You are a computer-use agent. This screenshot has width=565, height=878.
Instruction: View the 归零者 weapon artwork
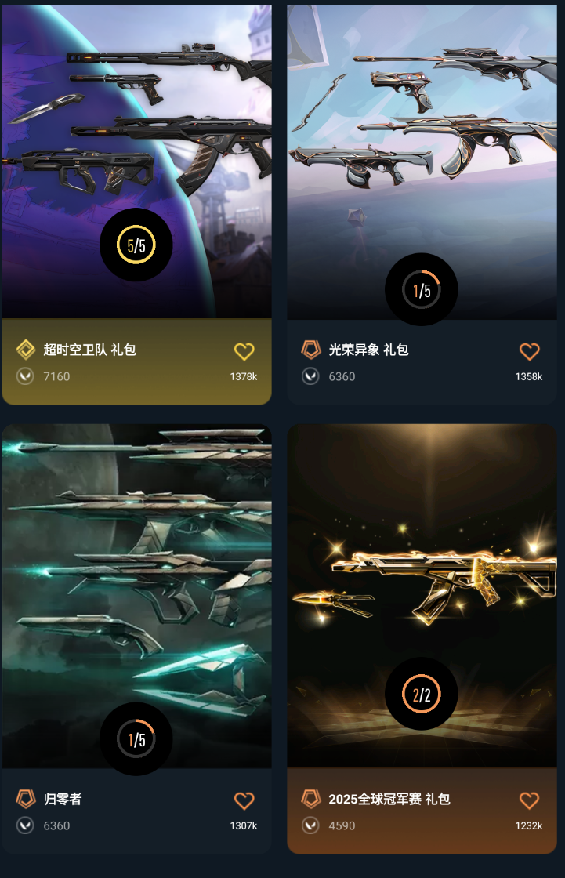click(136, 596)
